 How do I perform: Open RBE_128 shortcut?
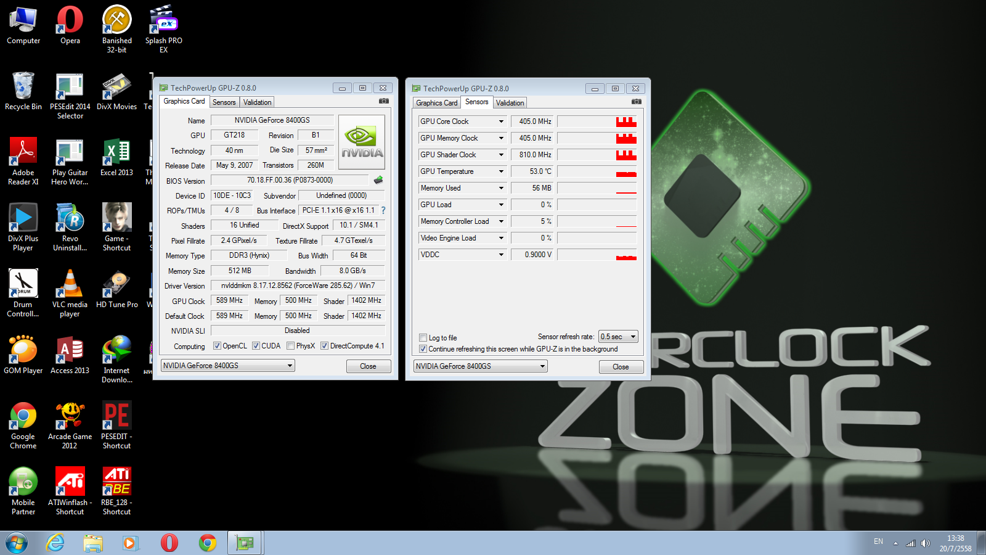(117, 491)
